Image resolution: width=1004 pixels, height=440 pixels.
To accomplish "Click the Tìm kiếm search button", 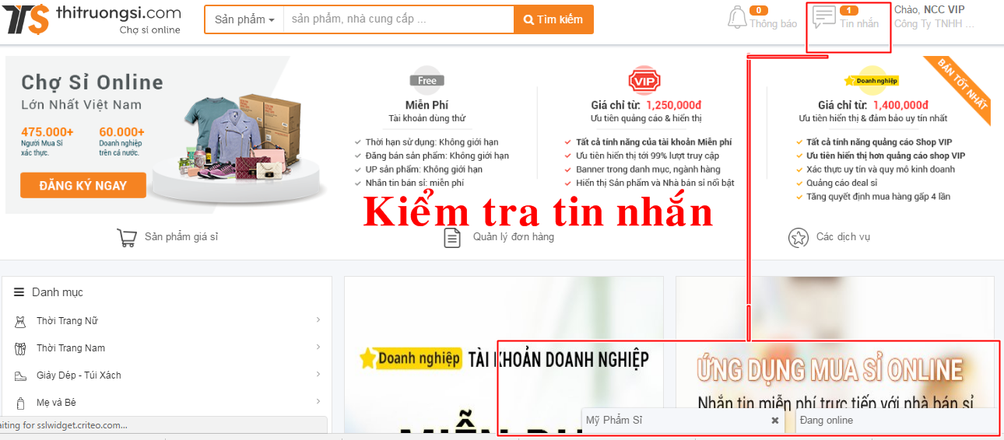I will 553,19.
